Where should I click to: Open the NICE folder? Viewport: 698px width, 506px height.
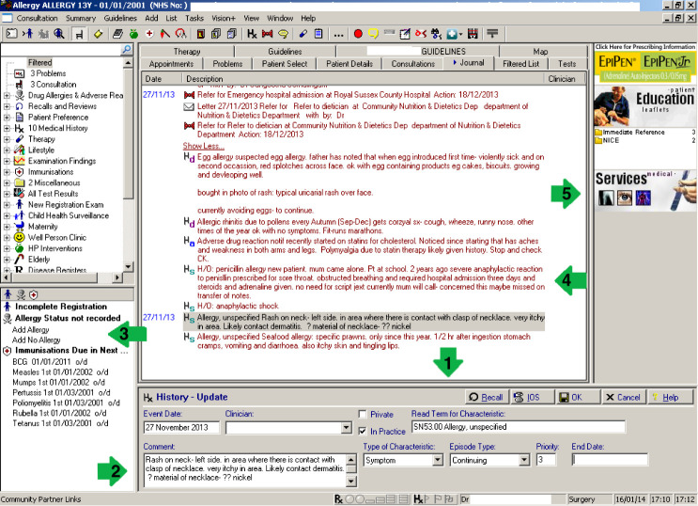(607, 140)
